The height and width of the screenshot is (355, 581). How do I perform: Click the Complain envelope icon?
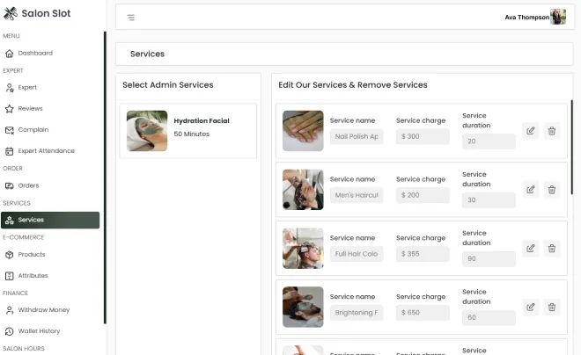10,130
